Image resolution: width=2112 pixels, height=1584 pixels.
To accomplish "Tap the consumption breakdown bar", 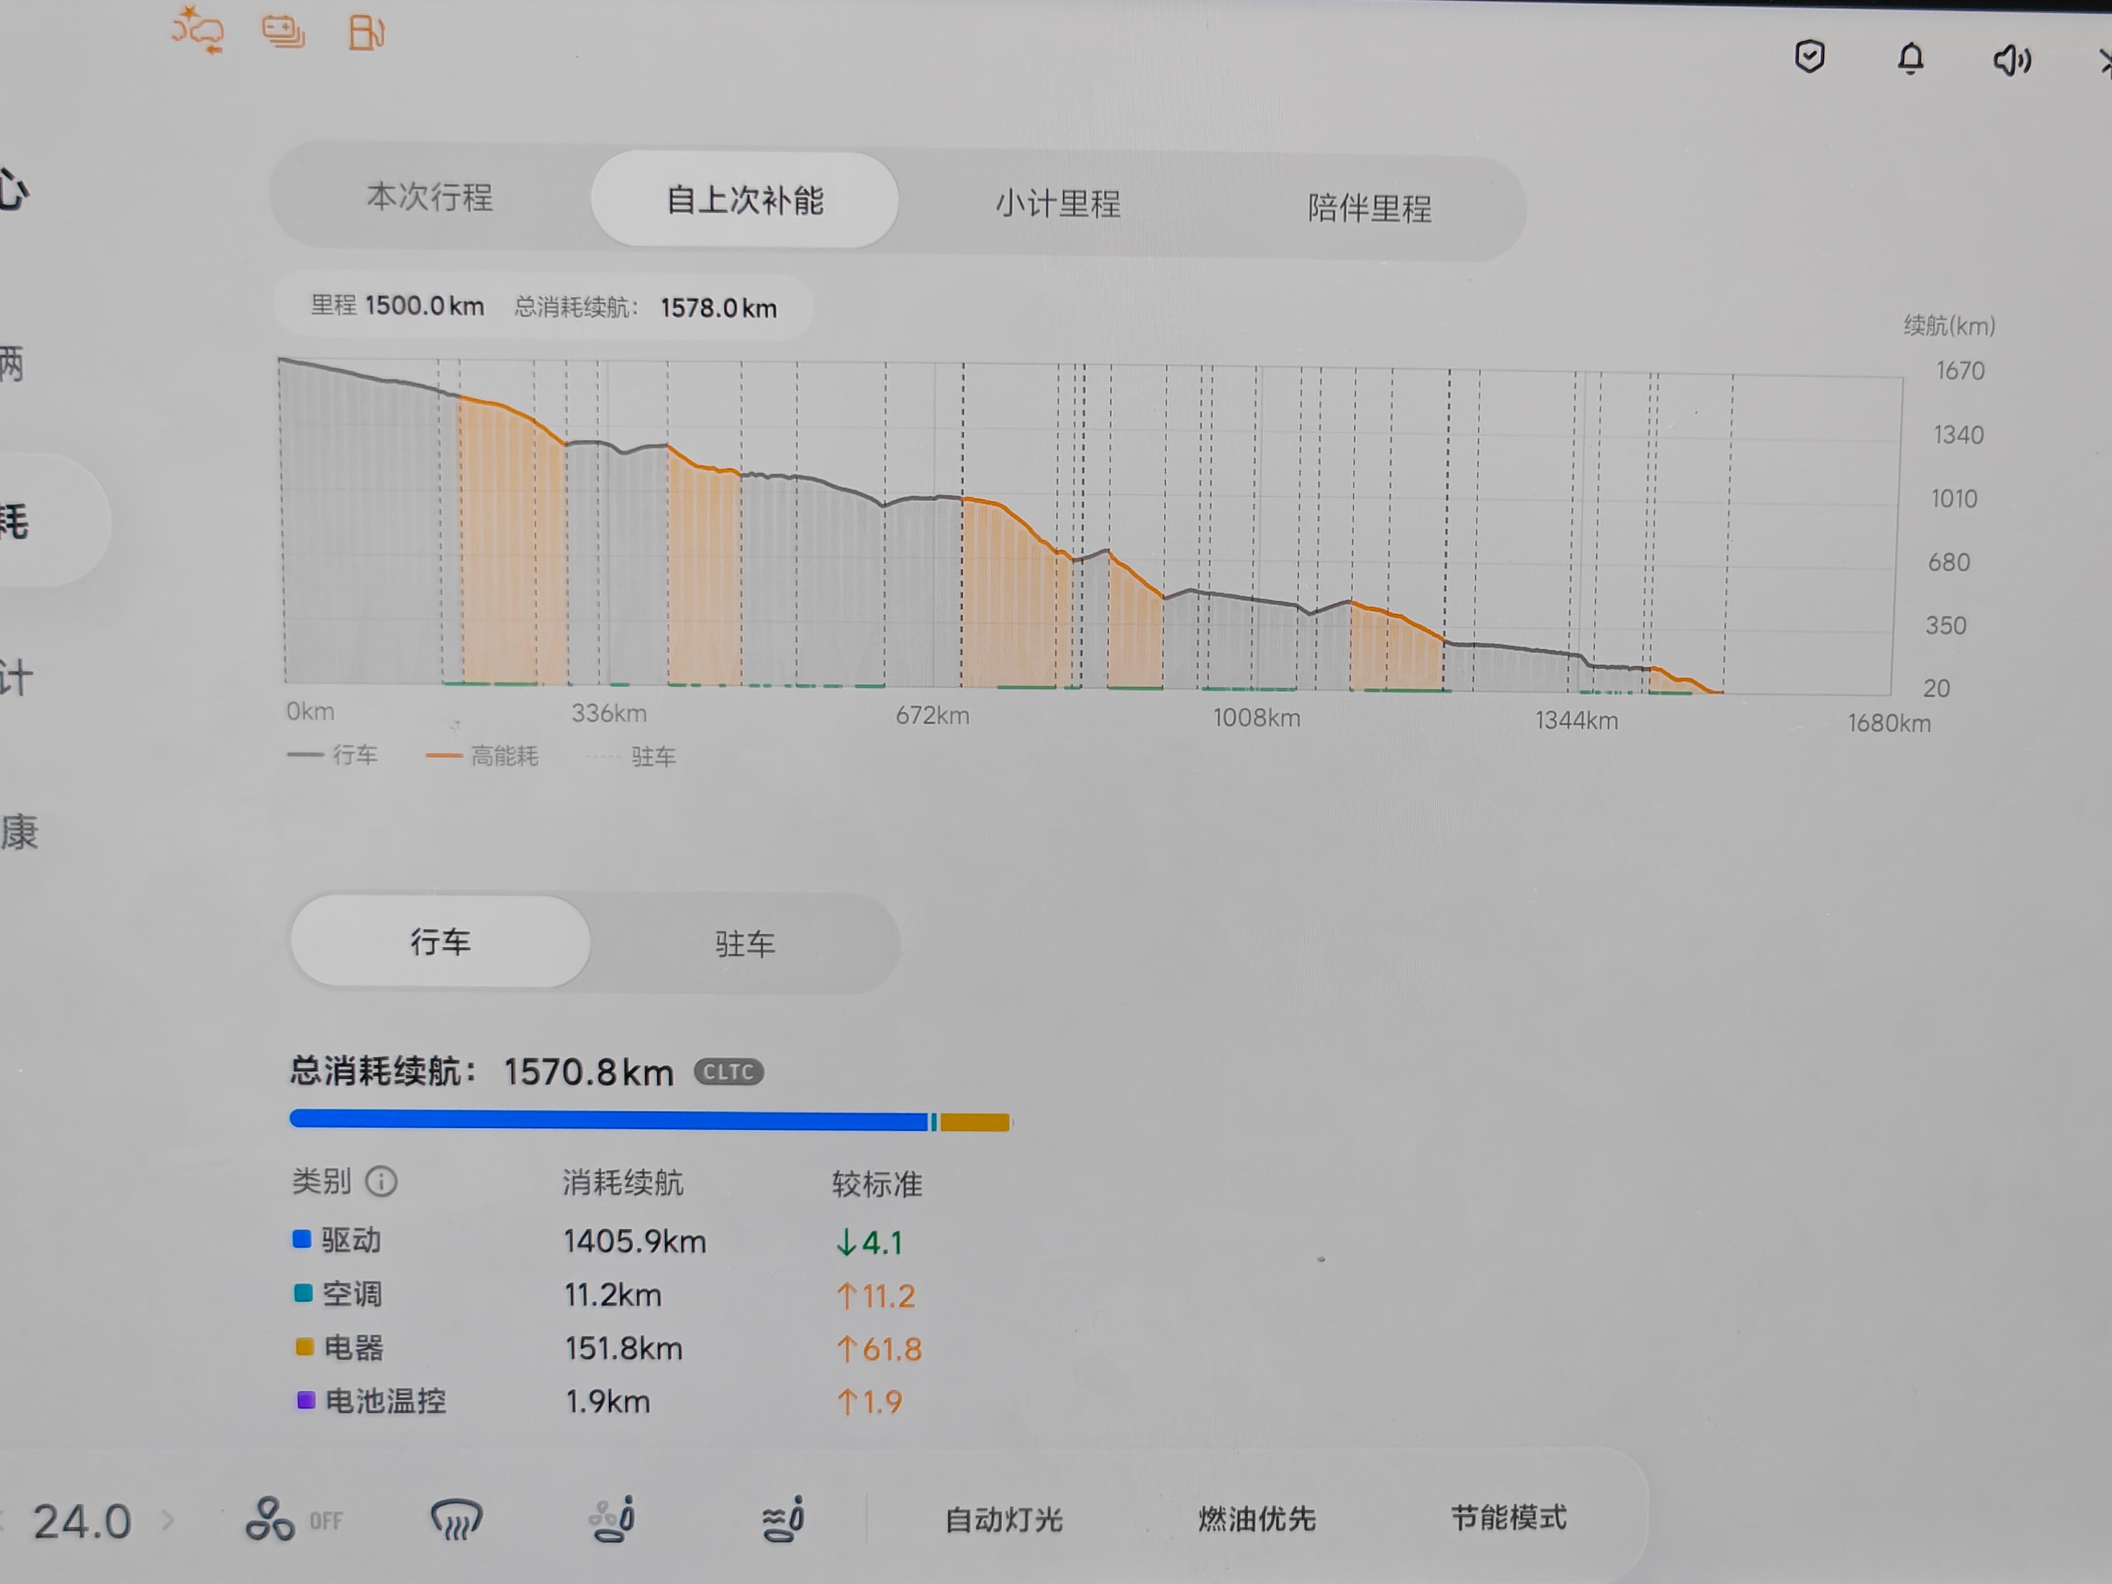I will [650, 1121].
